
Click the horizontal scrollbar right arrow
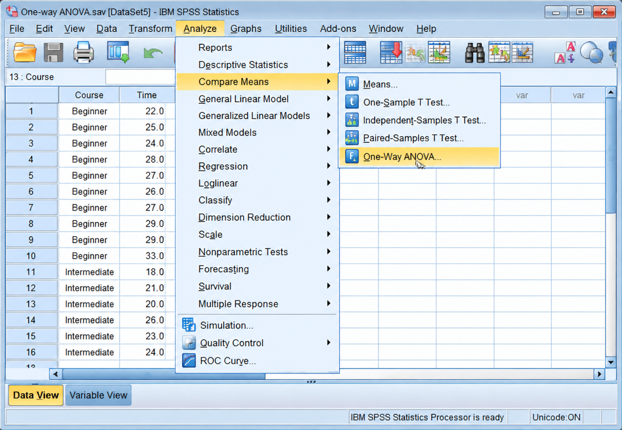point(599,374)
